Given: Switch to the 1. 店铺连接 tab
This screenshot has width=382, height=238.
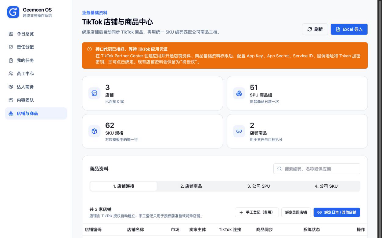Looking at the screenshot, I should [x=124, y=186].
